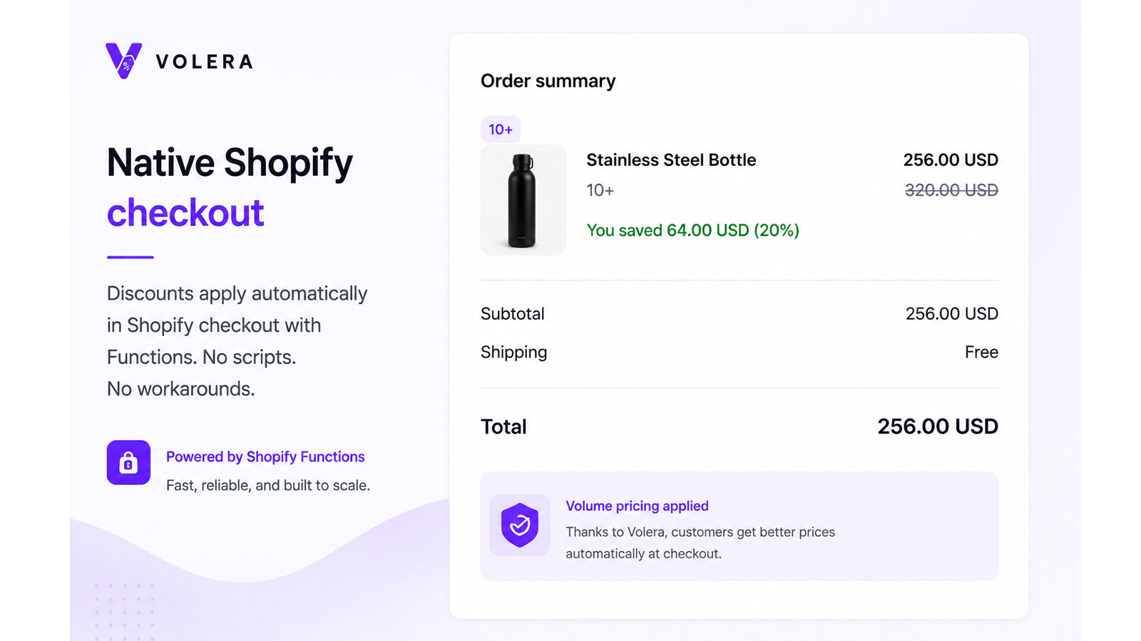Click the shield checkmark icon
Viewport: 1141px width, 641px height.
[x=520, y=525]
